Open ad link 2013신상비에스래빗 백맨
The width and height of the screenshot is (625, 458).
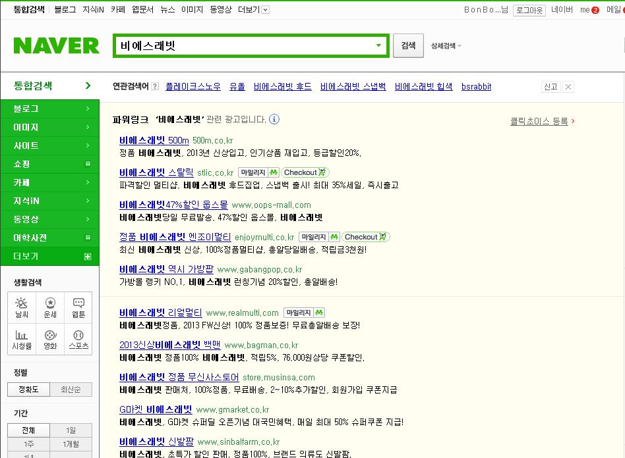[170, 345]
